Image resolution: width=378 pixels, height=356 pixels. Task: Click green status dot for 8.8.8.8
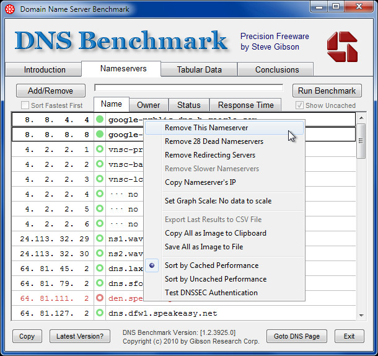[100, 134]
